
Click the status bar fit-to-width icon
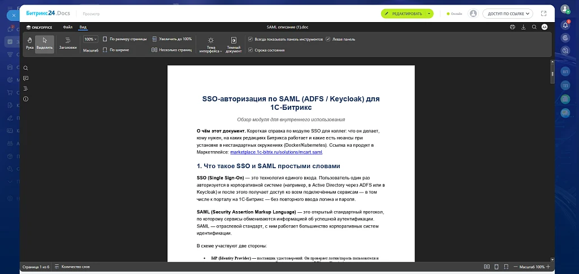(506, 267)
